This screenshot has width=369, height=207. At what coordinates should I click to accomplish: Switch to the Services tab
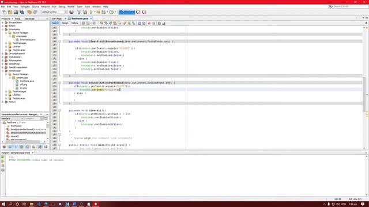tap(30, 19)
